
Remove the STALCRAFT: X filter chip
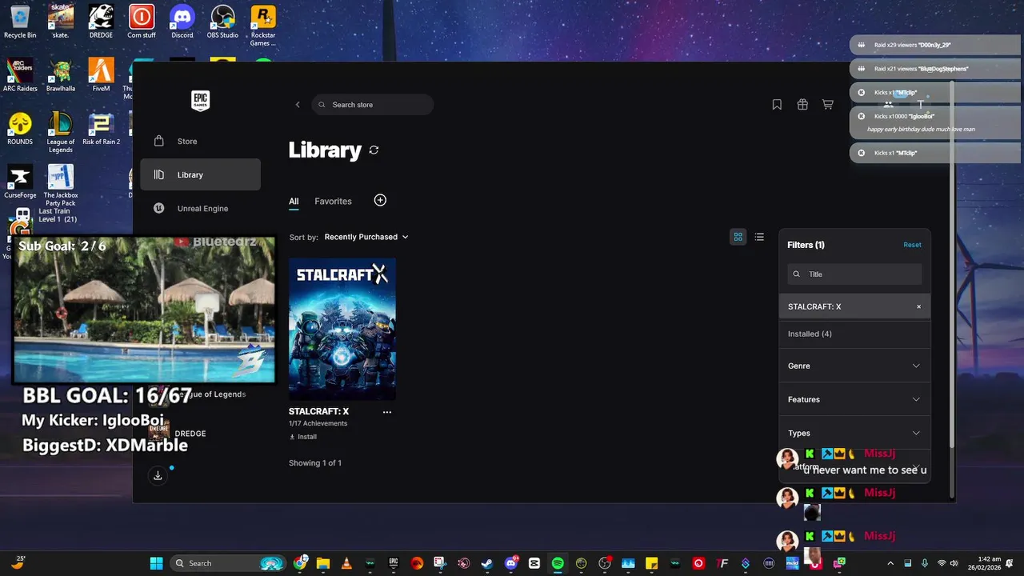[918, 306]
